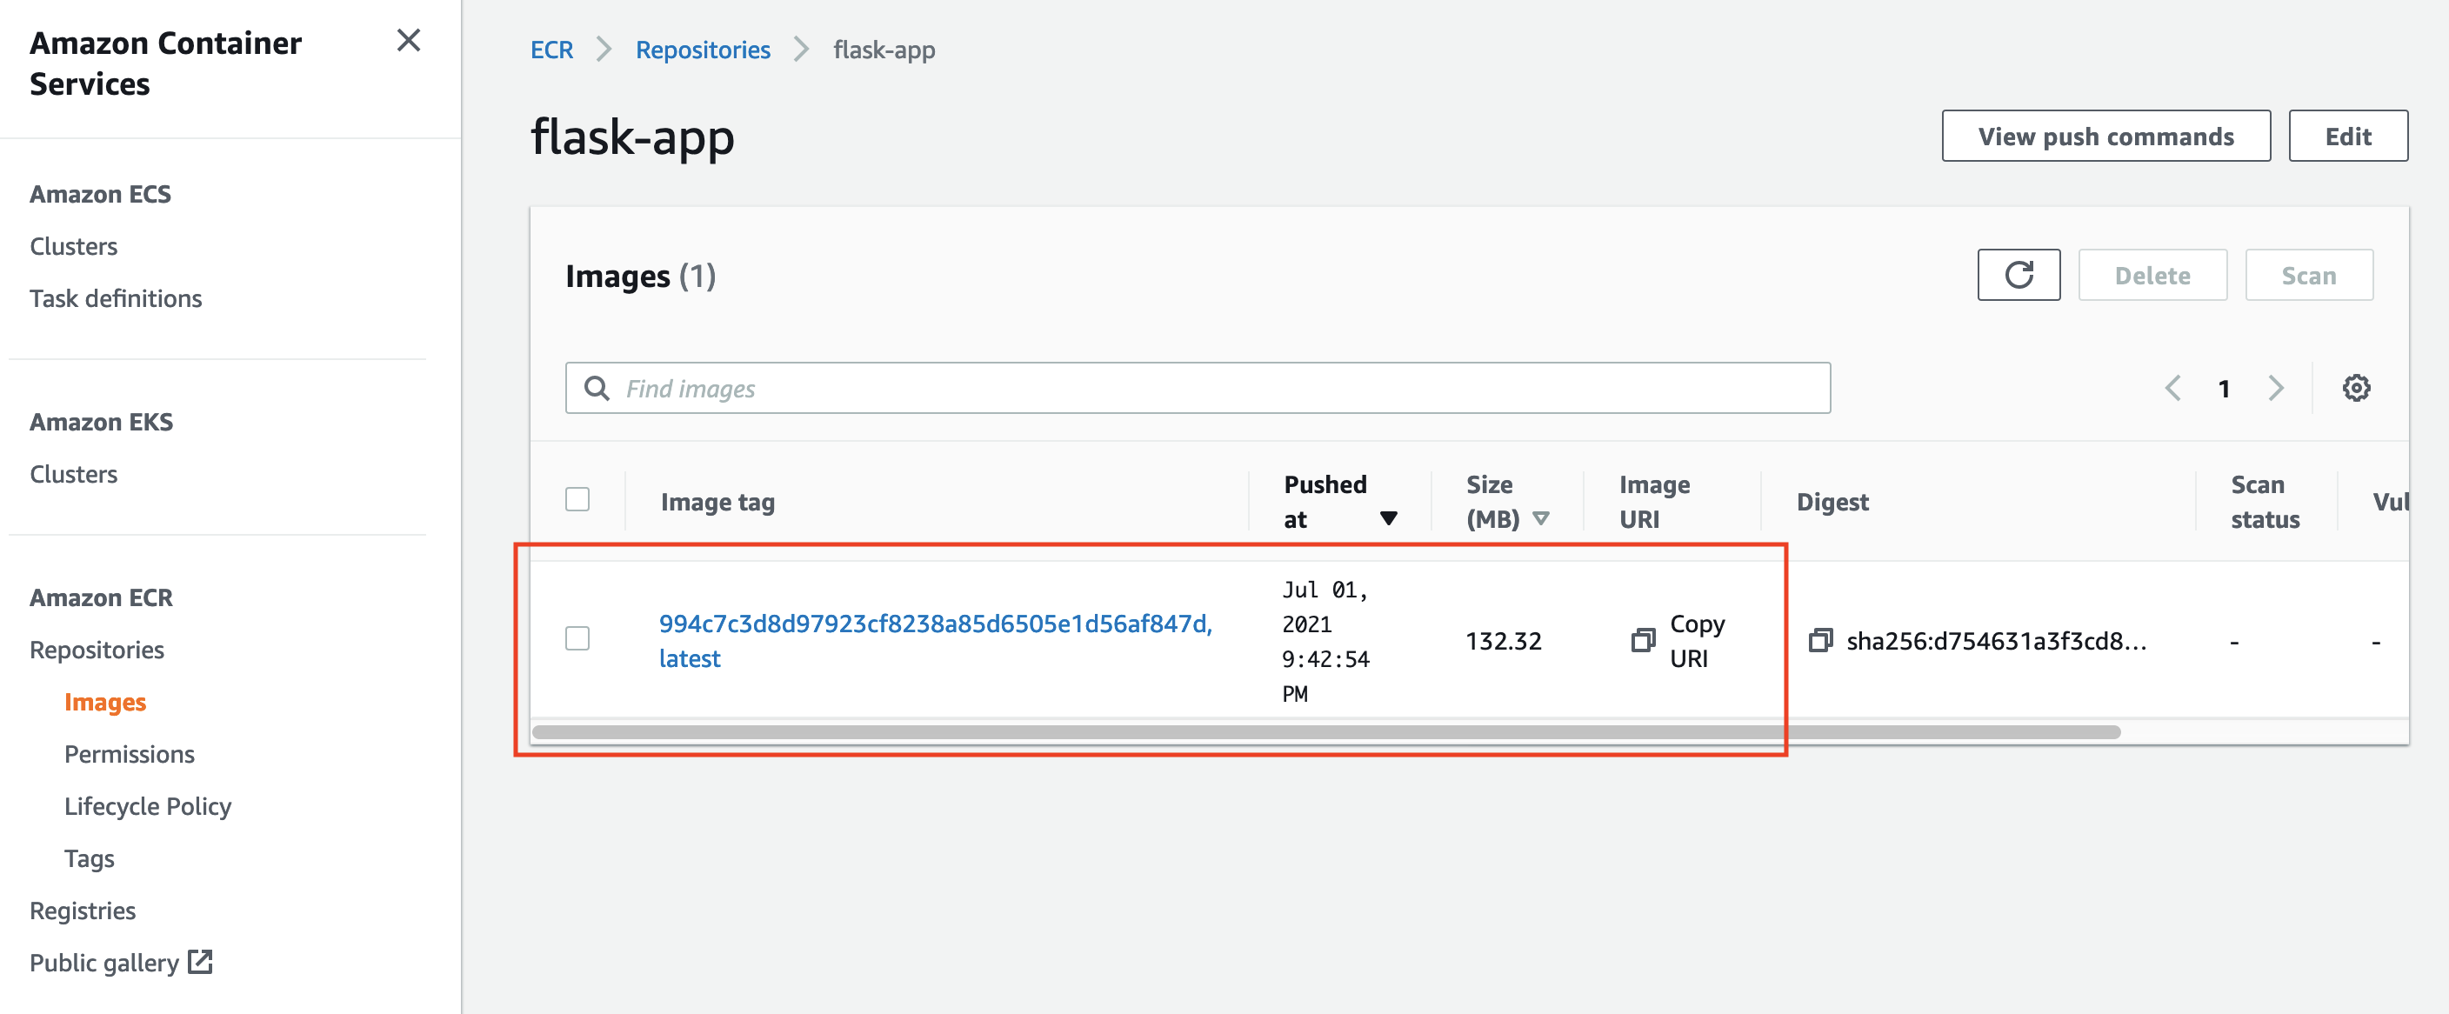The image size is (2449, 1014).
Task: Click the Digest column header
Action: [1832, 502]
